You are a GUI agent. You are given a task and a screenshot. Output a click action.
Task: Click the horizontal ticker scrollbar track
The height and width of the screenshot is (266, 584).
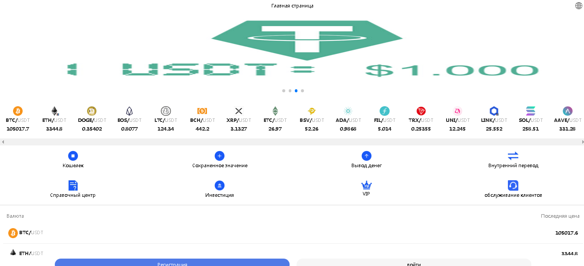pos(292,142)
